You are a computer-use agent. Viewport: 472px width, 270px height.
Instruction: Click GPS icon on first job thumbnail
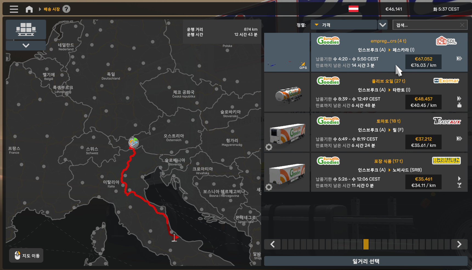click(x=303, y=66)
